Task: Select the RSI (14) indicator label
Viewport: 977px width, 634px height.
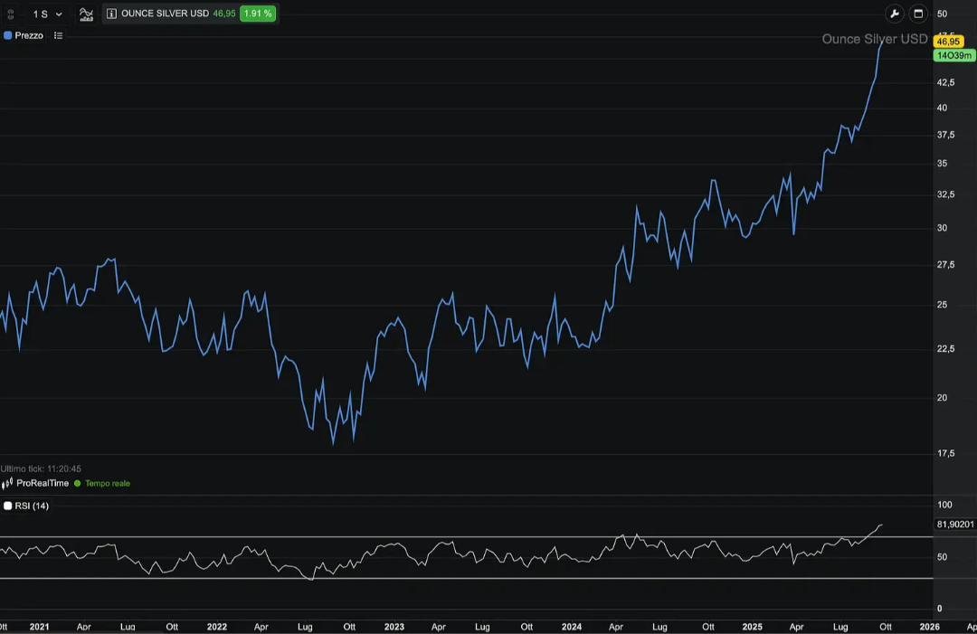Action: (x=32, y=506)
